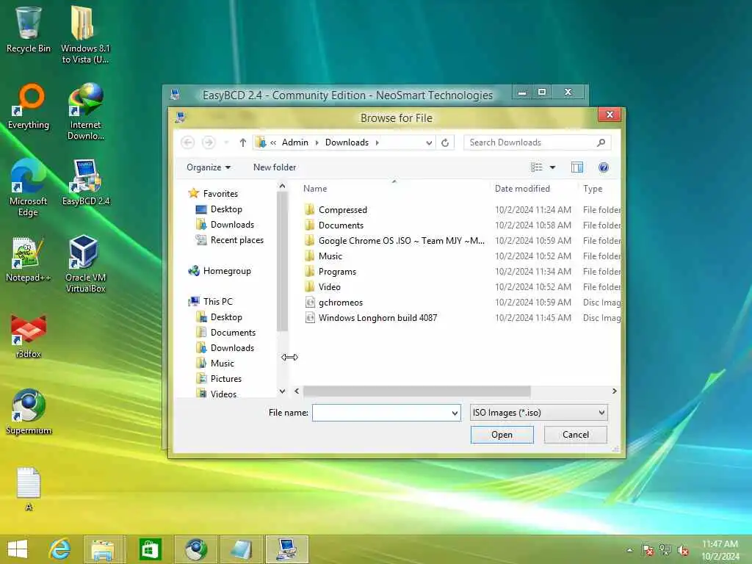Screen dimensions: 752x564
Task: Go up one folder level
Action: point(242,142)
